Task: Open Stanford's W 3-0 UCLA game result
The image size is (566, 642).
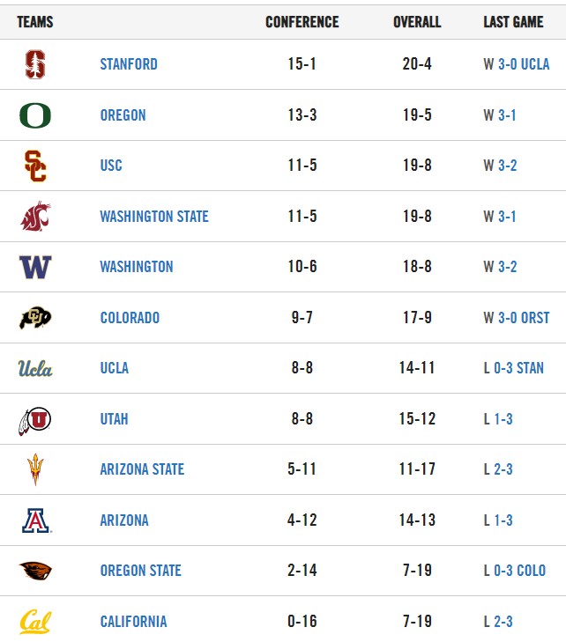Action: pos(517,64)
